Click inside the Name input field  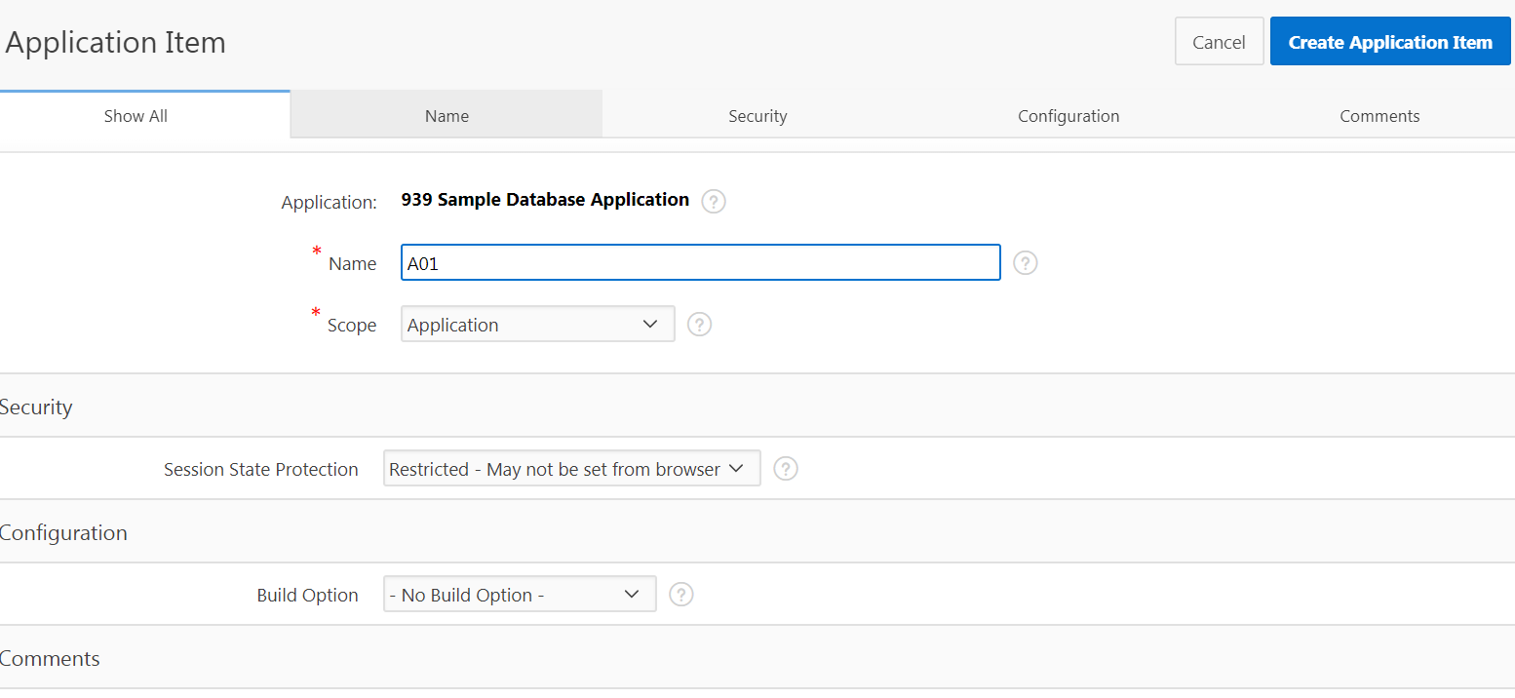click(700, 261)
